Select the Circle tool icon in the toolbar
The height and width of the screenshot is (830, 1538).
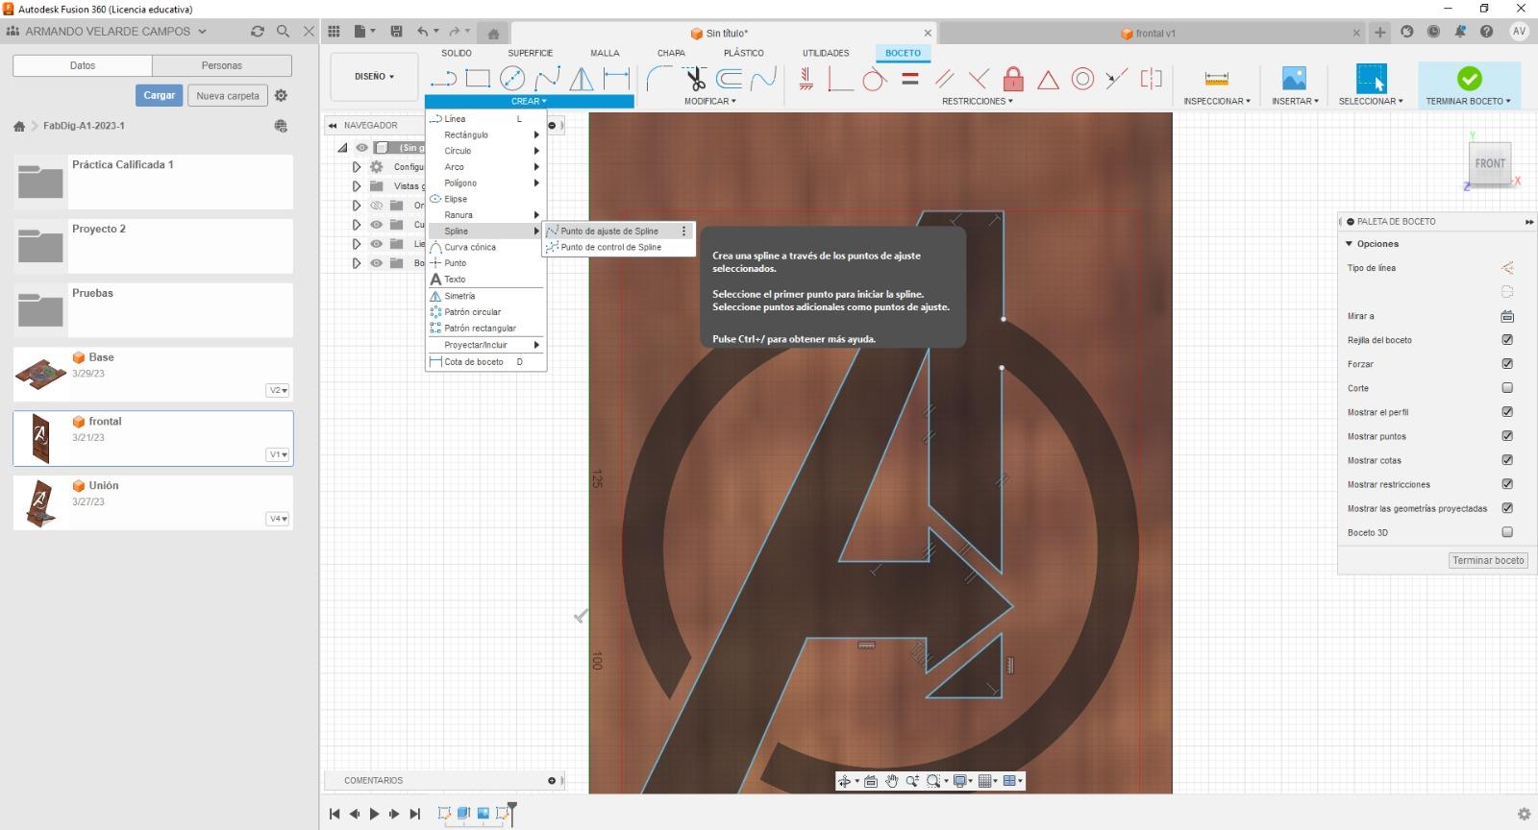[x=512, y=79]
